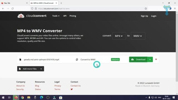Click the tracking protection shield icon
The height and width of the screenshot is (100, 178).
coord(32,9)
